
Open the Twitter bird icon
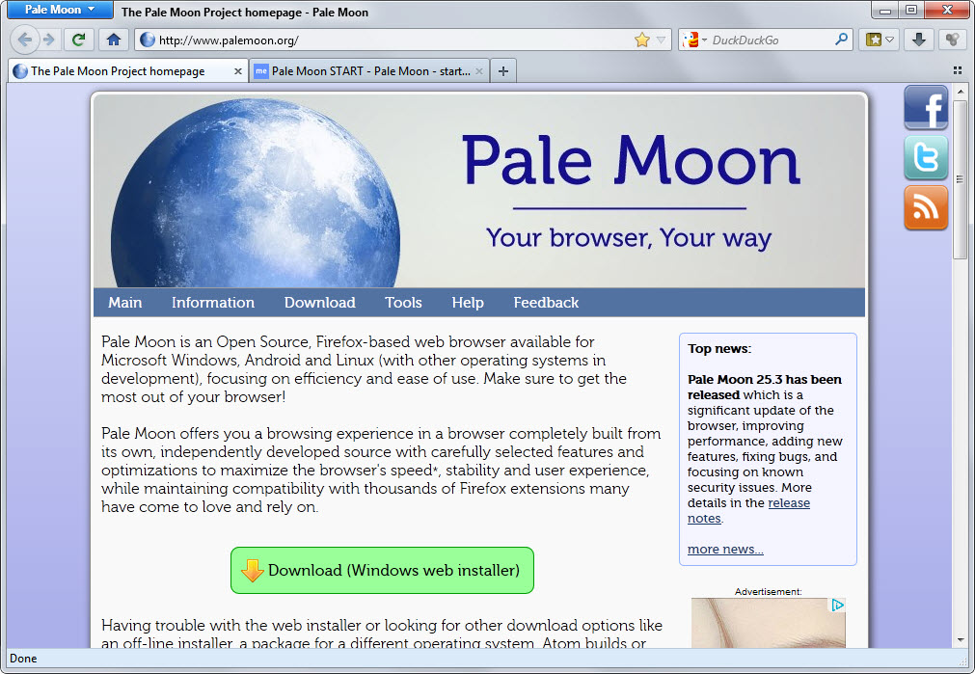926,157
